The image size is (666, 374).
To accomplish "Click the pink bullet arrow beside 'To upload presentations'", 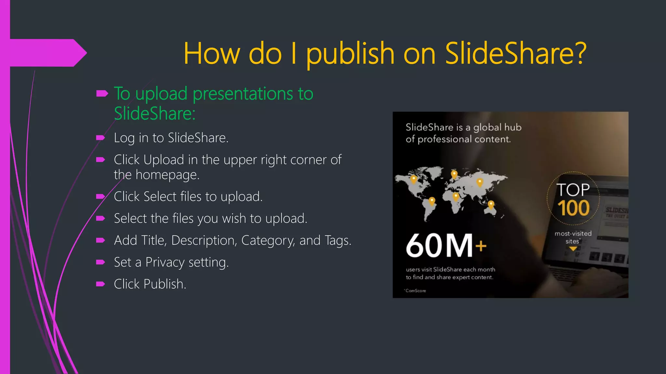I will (x=102, y=94).
